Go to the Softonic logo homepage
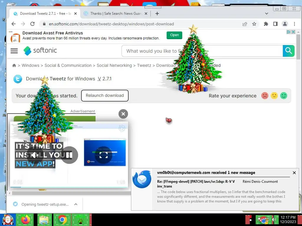The height and width of the screenshot is (226, 302). (x=40, y=51)
